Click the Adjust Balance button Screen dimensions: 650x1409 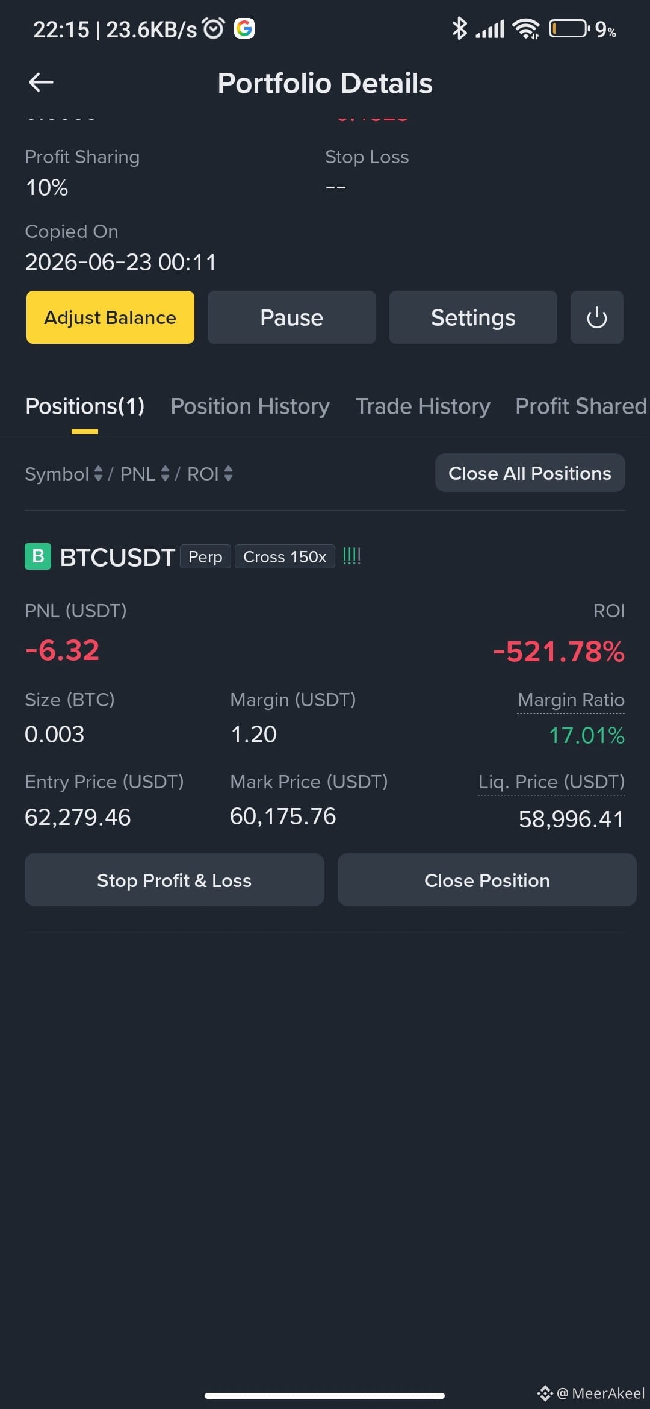(110, 317)
